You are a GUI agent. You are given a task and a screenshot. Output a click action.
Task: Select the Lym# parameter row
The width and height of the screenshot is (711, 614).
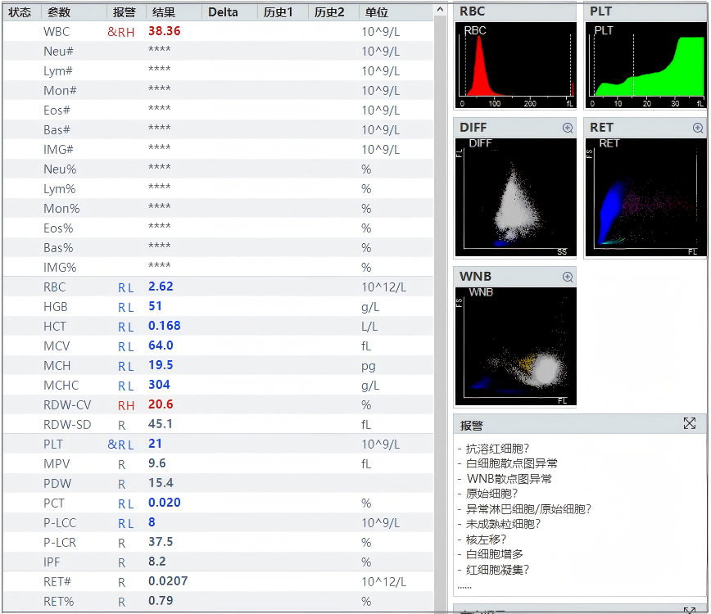pos(218,71)
